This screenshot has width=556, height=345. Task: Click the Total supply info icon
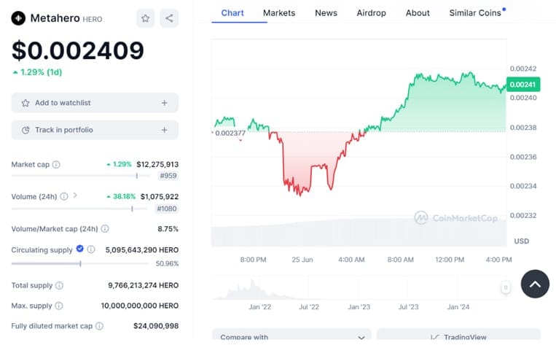59,285
